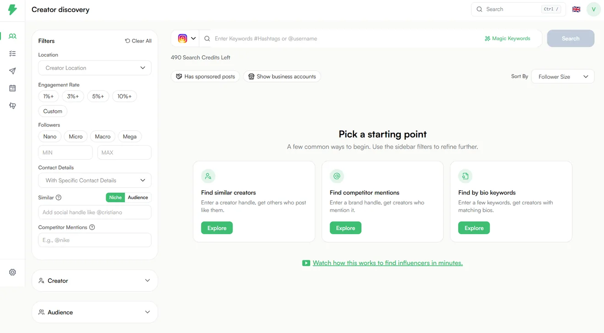604x333 pixels.
Task: Click the Similar help question mark icon
Action: click(58, 198)
